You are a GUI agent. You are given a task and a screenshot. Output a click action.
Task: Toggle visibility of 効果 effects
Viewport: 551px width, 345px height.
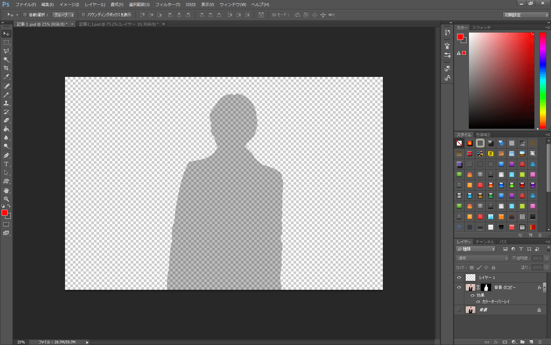(473, 295)
